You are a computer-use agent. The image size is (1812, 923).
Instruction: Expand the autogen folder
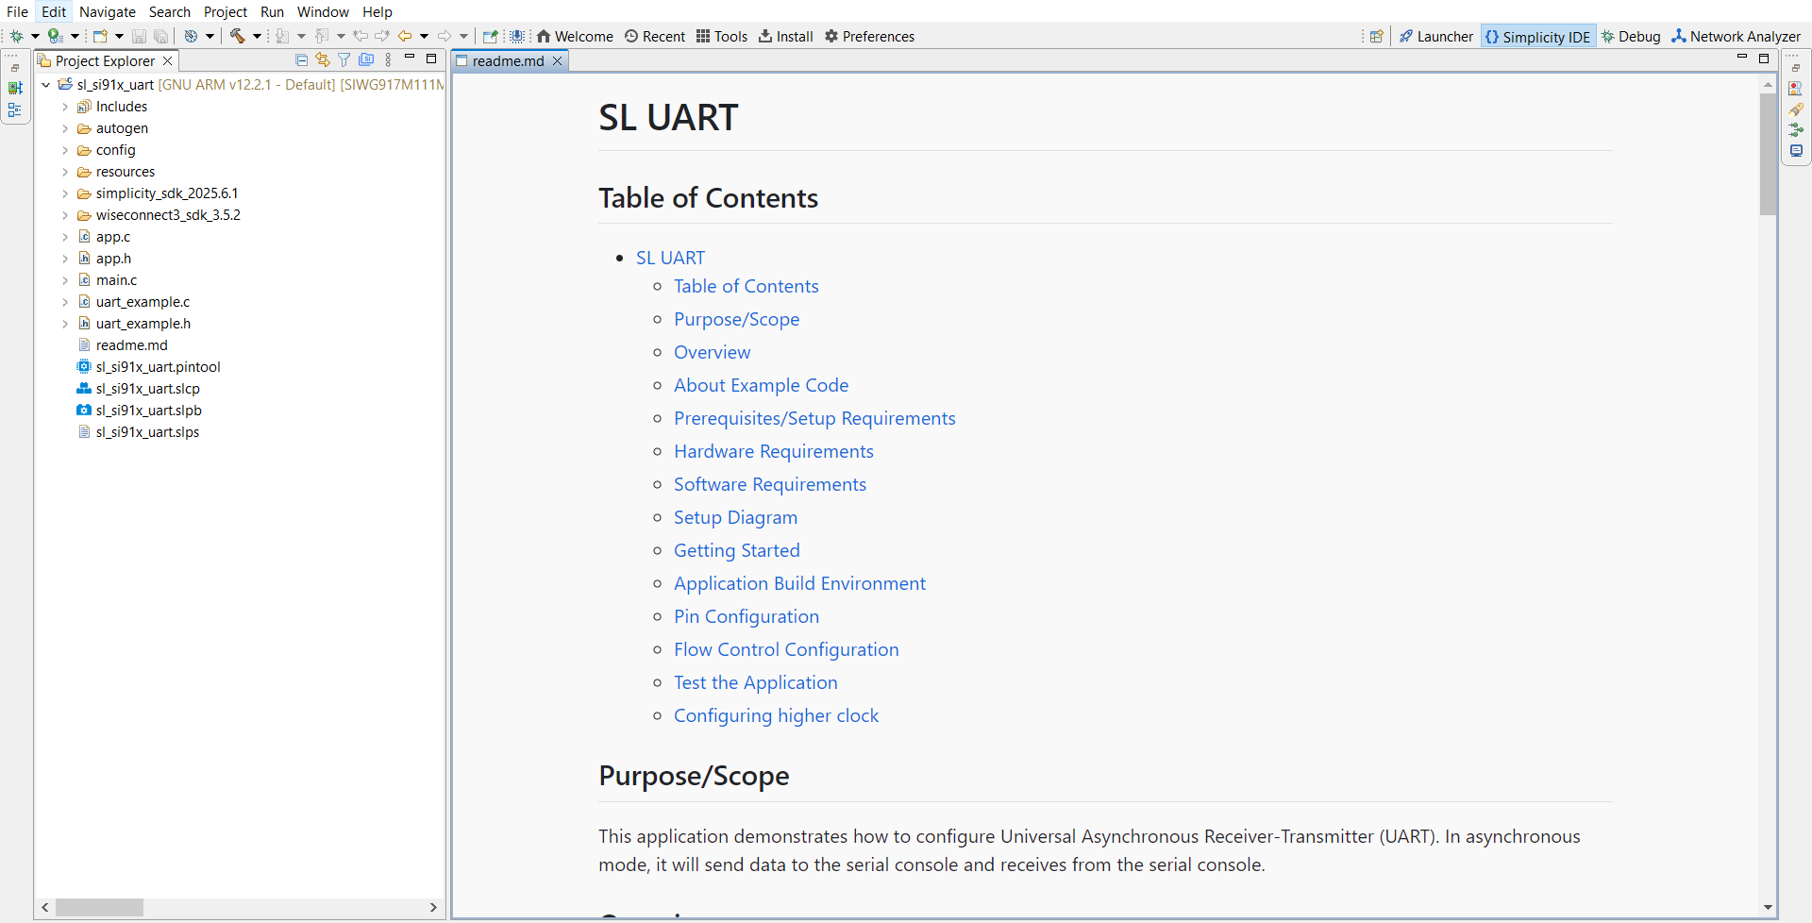[x=65, y=128]
